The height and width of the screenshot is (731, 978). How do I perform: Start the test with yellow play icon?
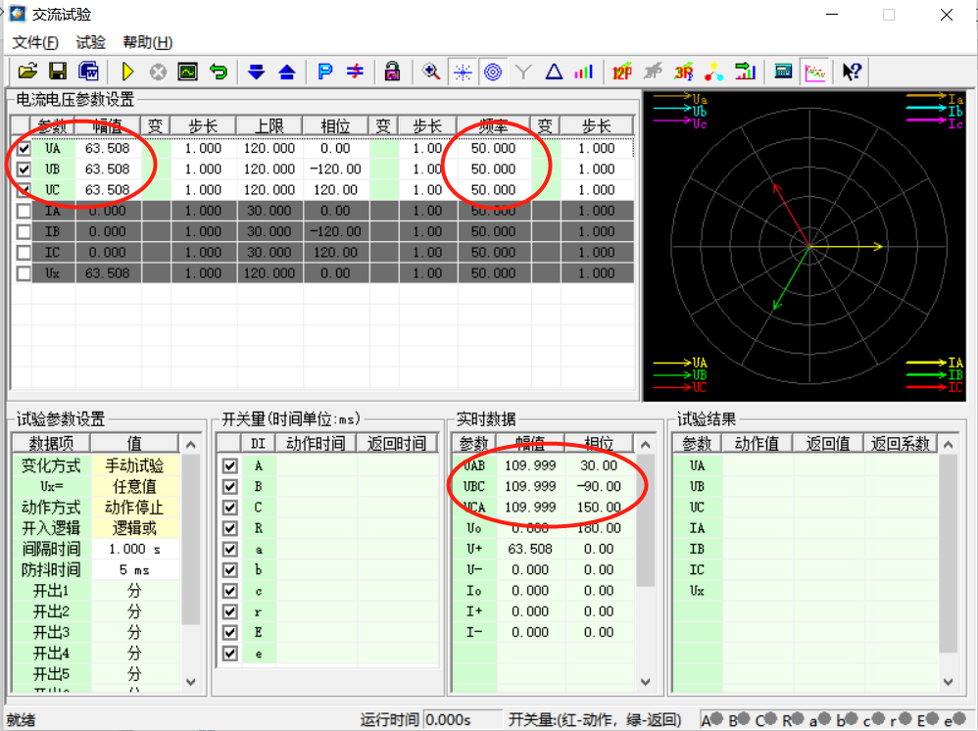127,72
